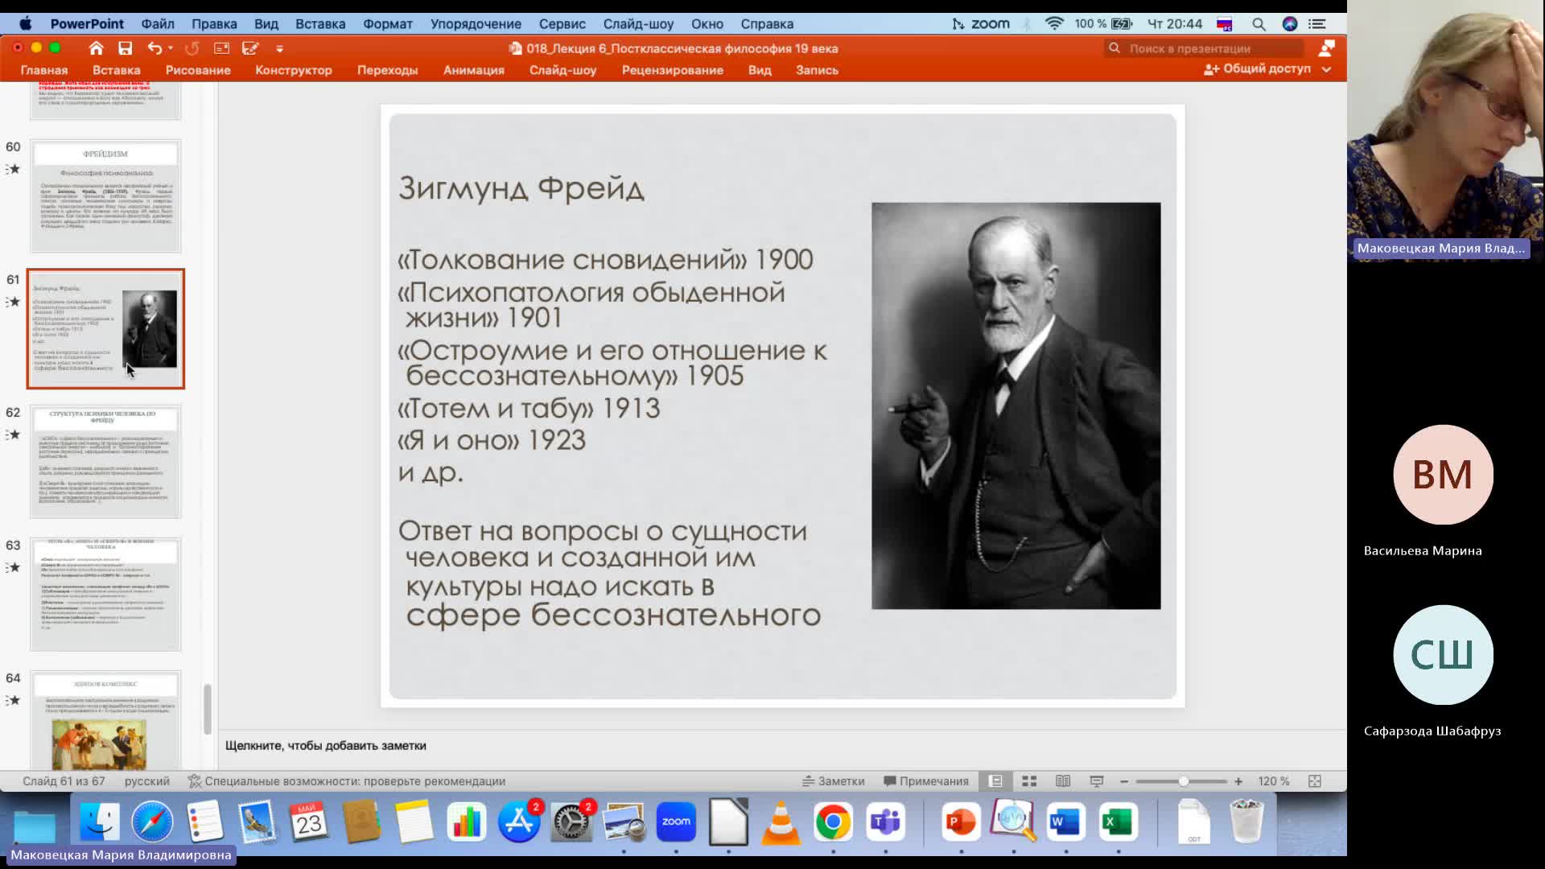This screenshot has height=869, width=1545.
Task: Select slide 60 thumbnail ФРЕЙДИЗМ
Action: point(105,196)
